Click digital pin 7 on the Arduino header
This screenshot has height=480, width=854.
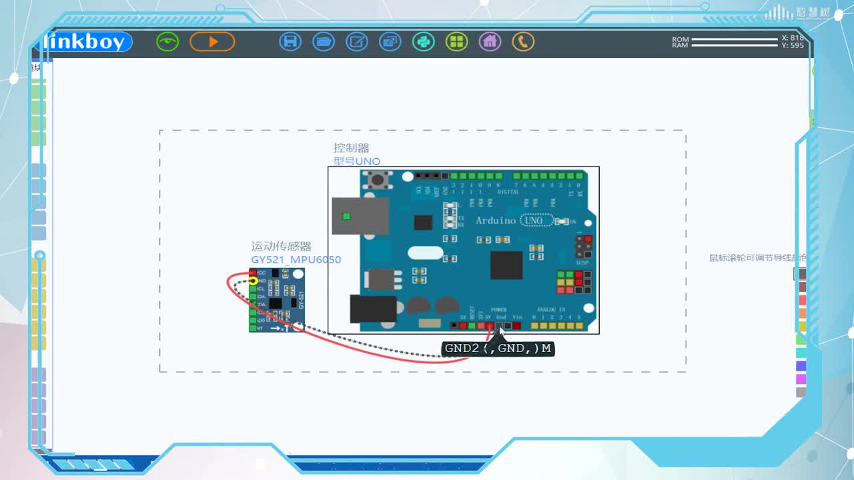(x=517, y=176)
